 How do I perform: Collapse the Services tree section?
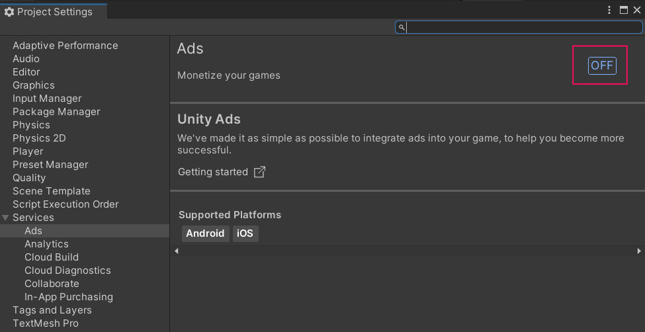click(5, 218)
